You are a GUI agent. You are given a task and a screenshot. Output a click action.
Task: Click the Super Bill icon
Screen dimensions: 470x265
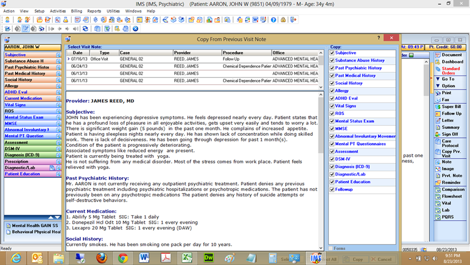(438, 107)
